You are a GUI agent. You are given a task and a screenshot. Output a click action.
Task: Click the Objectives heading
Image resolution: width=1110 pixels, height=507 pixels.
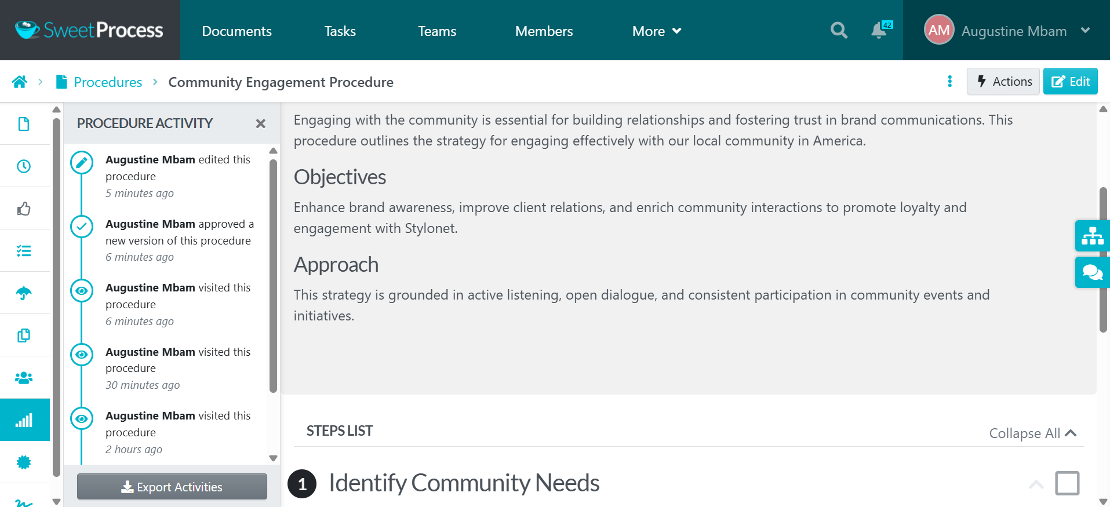point(340,177)
